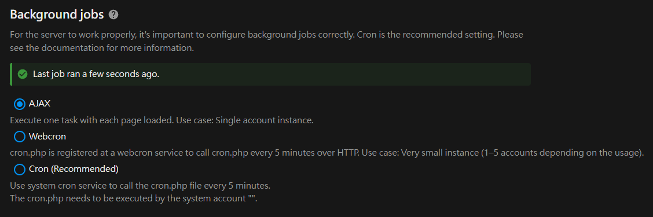
Task: Open the help icon beside Background jobs
Action: (x=113, y=14)
